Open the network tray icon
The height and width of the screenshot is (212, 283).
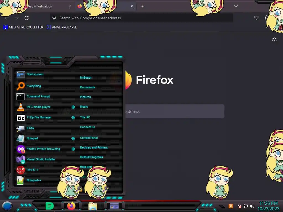point(246,206)
